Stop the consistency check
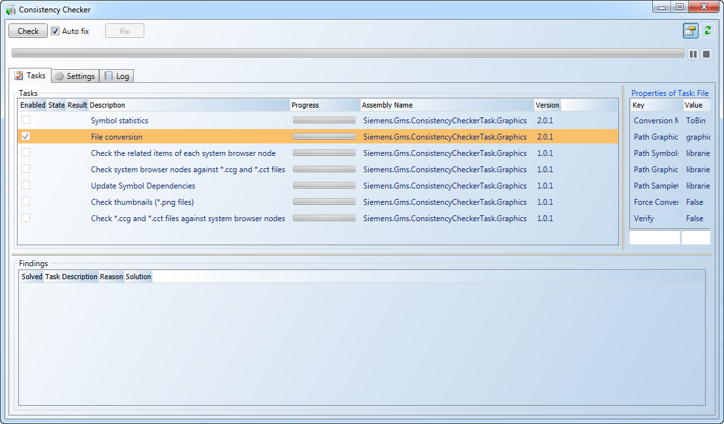 coord(706,54)
